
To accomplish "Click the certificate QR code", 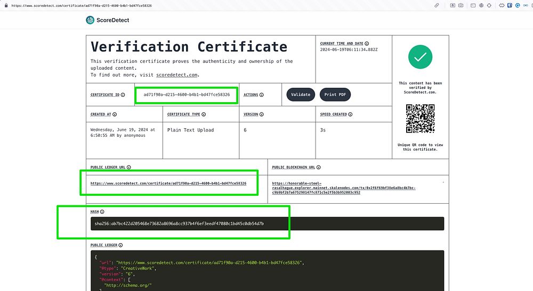I will coord(420,118).
